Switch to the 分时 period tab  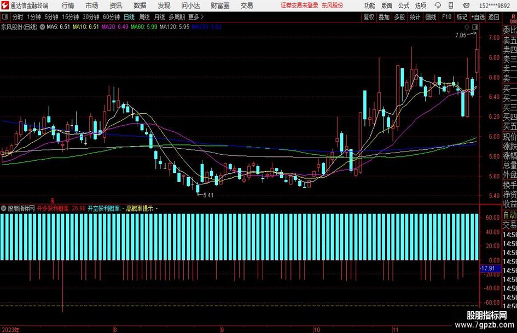click(18, 17)
